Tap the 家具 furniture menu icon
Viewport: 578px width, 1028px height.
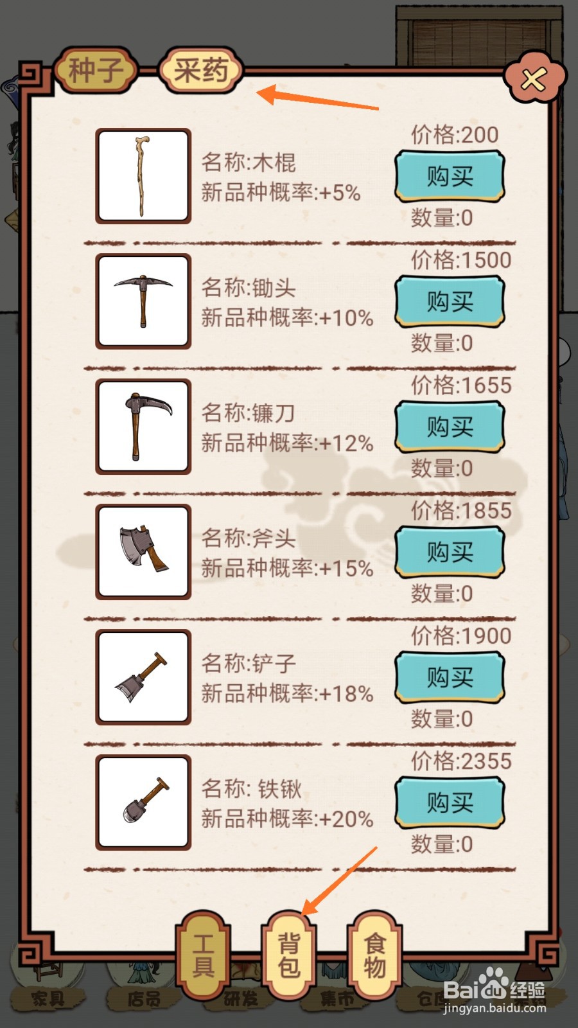click(48, 983)
